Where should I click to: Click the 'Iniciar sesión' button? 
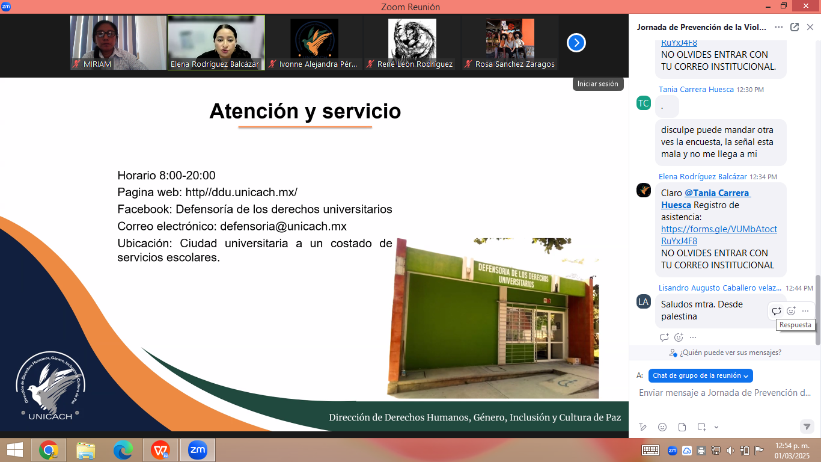[597, 84]
